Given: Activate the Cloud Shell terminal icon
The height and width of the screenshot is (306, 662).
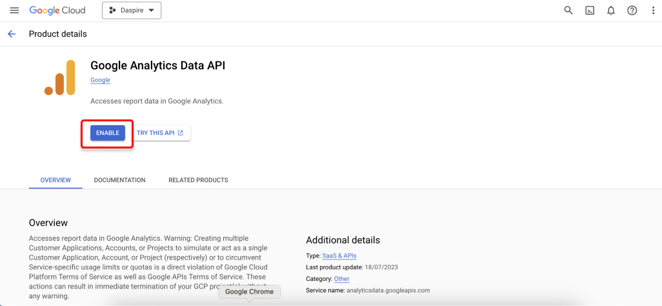Looking at the screenshot, I should point(590,10).
